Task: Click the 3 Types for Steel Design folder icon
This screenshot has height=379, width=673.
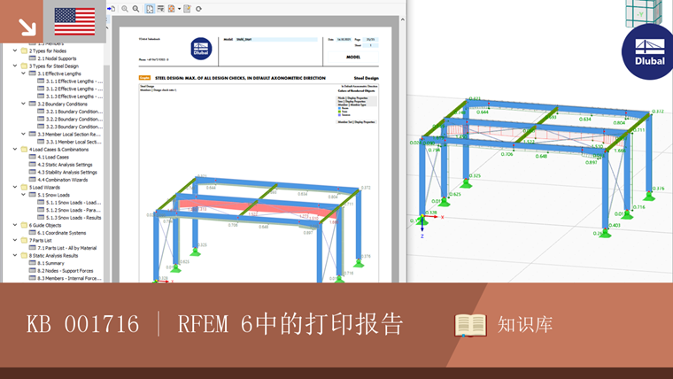Action: click(24, 66)
